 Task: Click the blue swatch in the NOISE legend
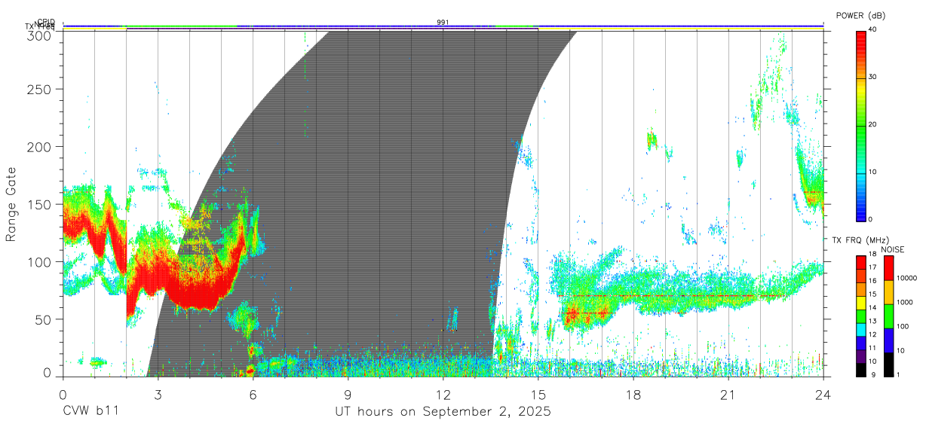pyautogui.click(x=888, y=340)
